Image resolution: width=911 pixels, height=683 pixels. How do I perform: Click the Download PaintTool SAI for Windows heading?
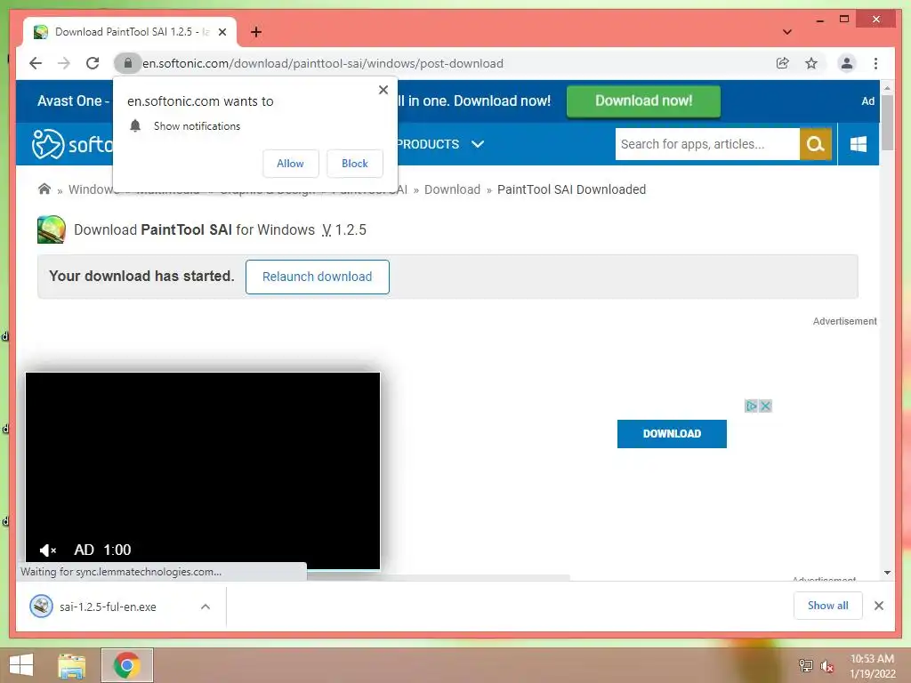pyautogui.click(x=221, y=230)
